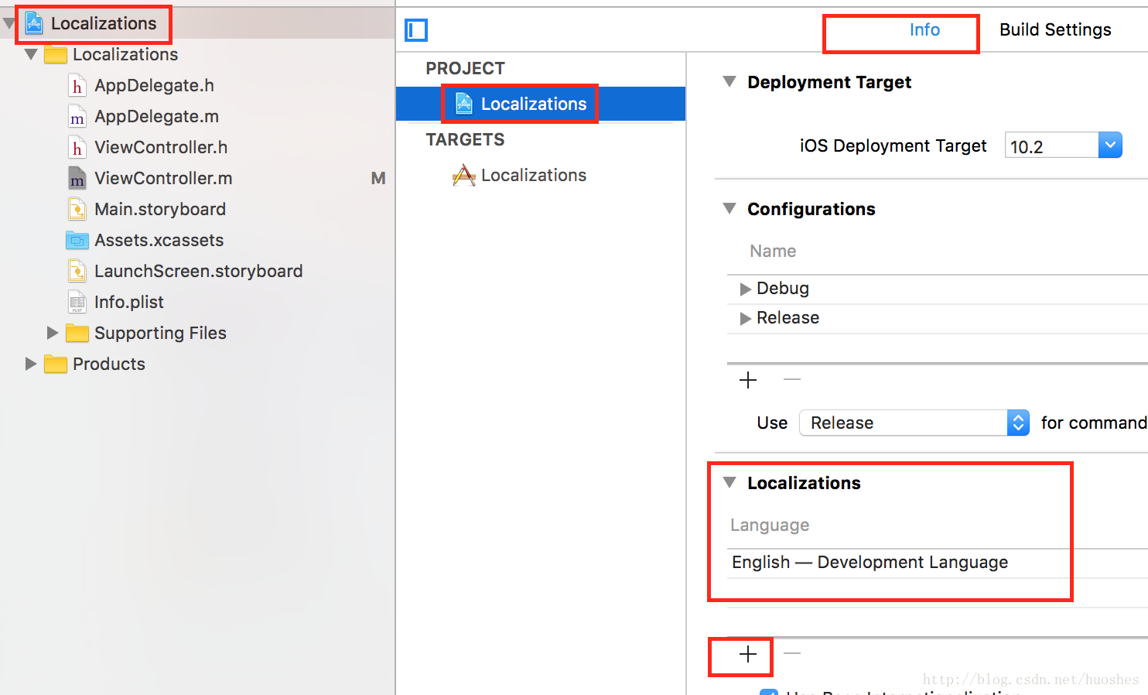Screen dimensions: 1148x695
Task: Switch to the Build Settings tab
Action: (1055, 30)
